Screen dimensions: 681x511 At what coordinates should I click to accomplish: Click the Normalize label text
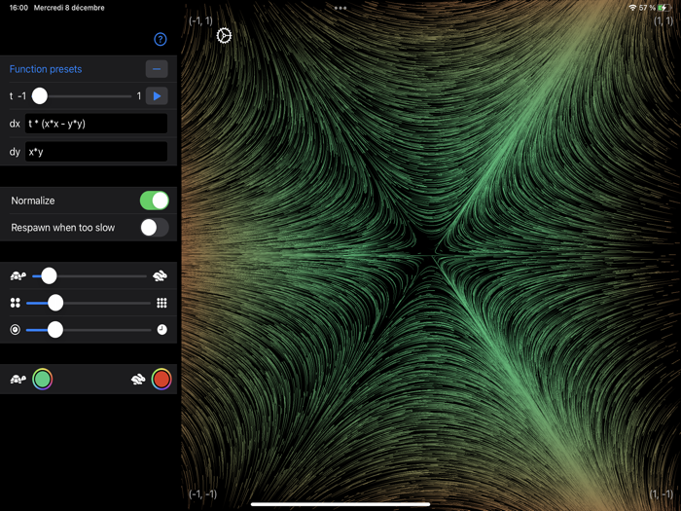pyautogui.click(x=33, y=201)
